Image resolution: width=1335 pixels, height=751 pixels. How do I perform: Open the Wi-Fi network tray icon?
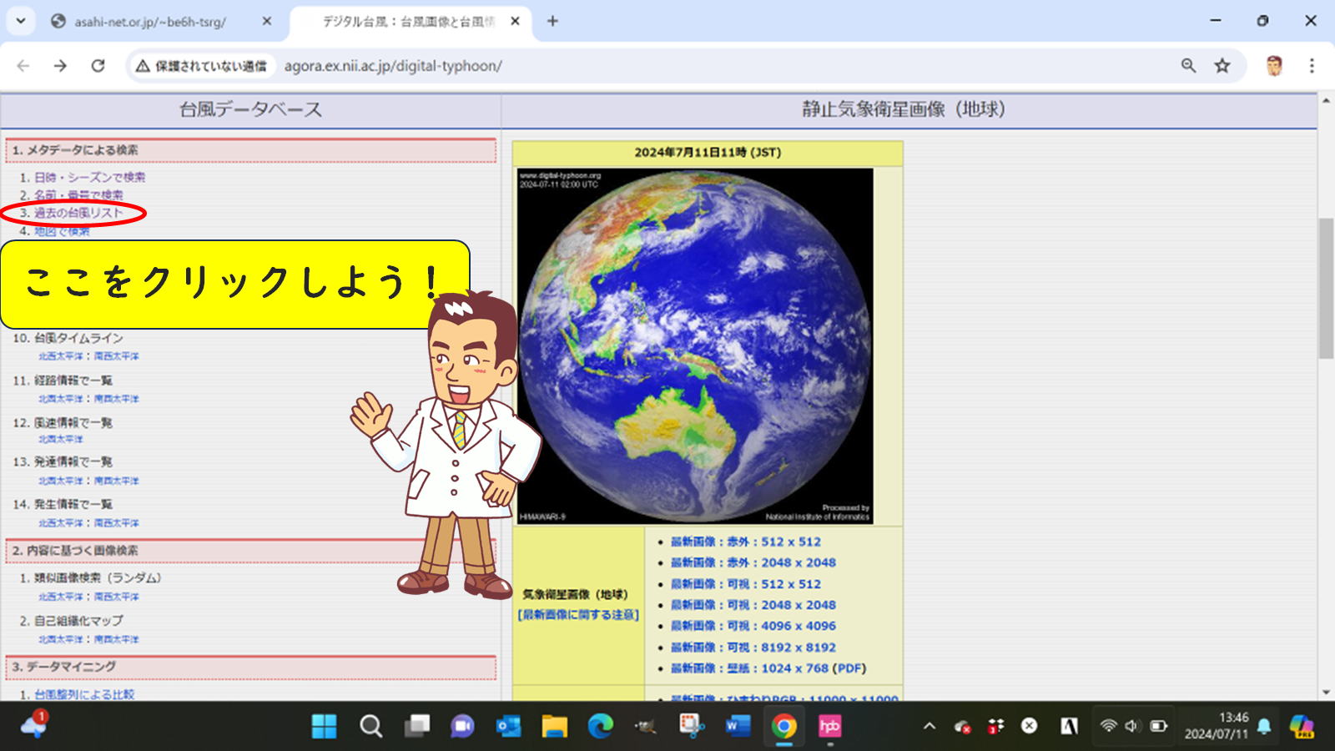pyautogui.click(x=1108, y=726)
